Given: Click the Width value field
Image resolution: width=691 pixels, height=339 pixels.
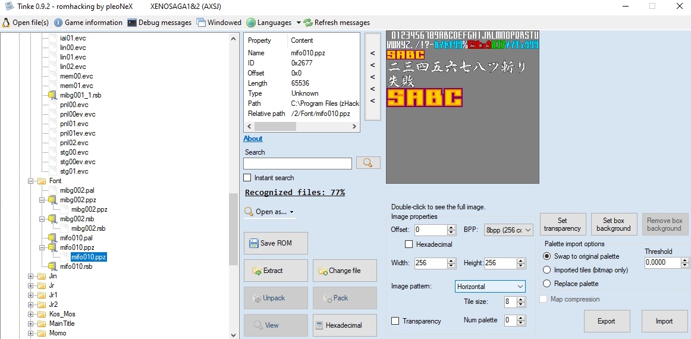Looking at the screenshot, I should [430, 263].
